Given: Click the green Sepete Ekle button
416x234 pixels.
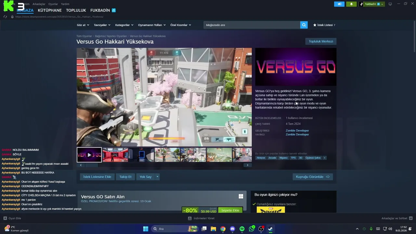Looking at the screenshot, I should (x=230, y=210).
